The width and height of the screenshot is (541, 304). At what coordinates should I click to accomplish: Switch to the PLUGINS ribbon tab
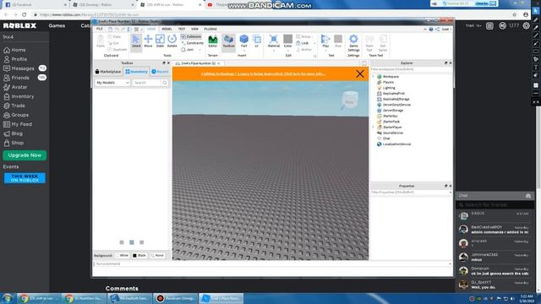pyautogui.click(x=210, y=29)
